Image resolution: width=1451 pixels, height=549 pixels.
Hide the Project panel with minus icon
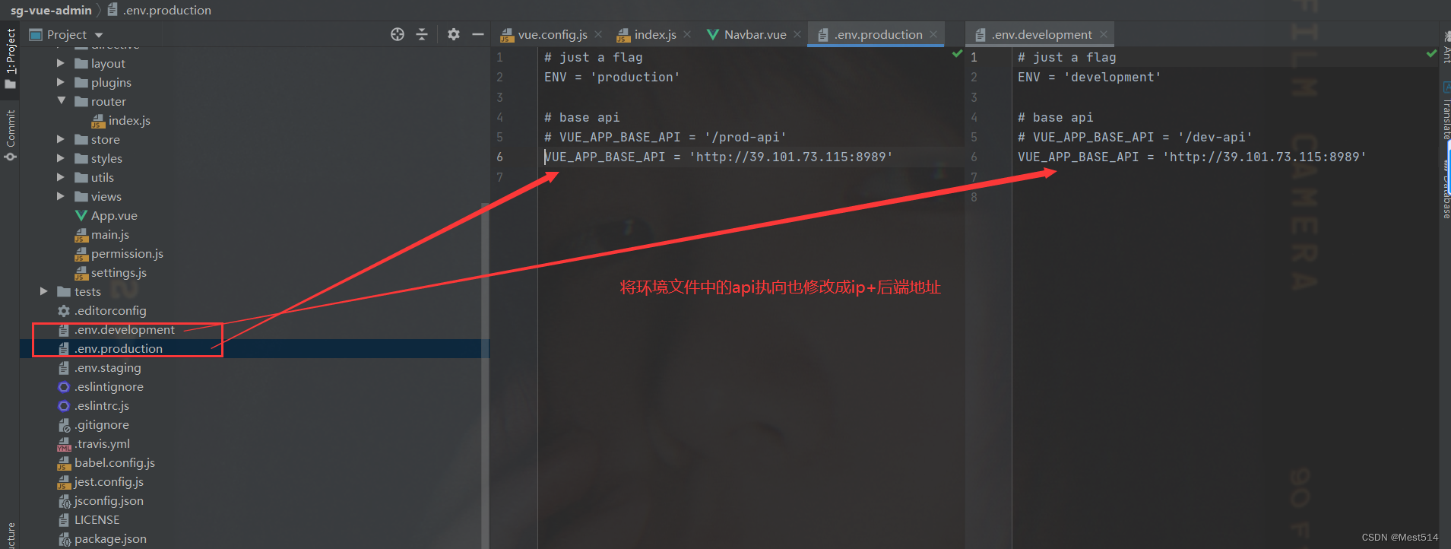478,34
